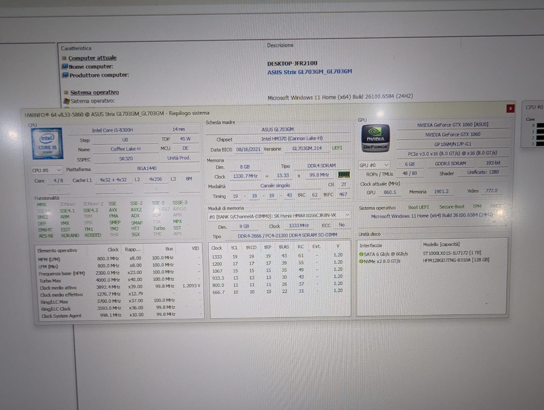The image size is (544, 410).
Task: Click the ASUS GL703GM motherboard name field
Action: tap(278, 129)
